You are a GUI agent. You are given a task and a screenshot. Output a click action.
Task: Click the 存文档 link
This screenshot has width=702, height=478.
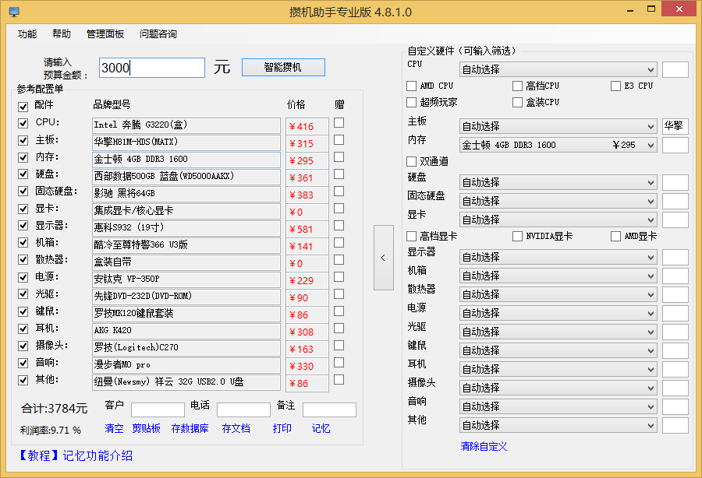click(x=236, y=428)
